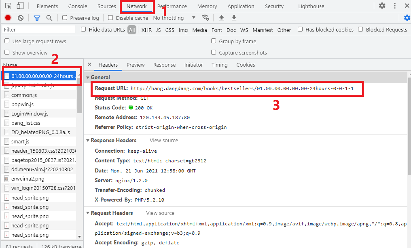The height and width of the screenshot is (248, 411).
Task: Click the headers pane scrollbar thumb
Action: 409,126
